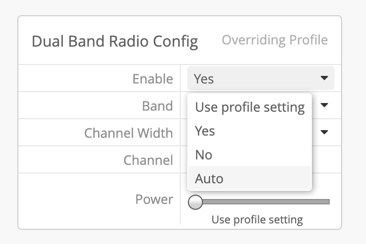The height and width of the screenshot is (244, 366).
Task: Click the Enable row label
Action: pos(153,79)
